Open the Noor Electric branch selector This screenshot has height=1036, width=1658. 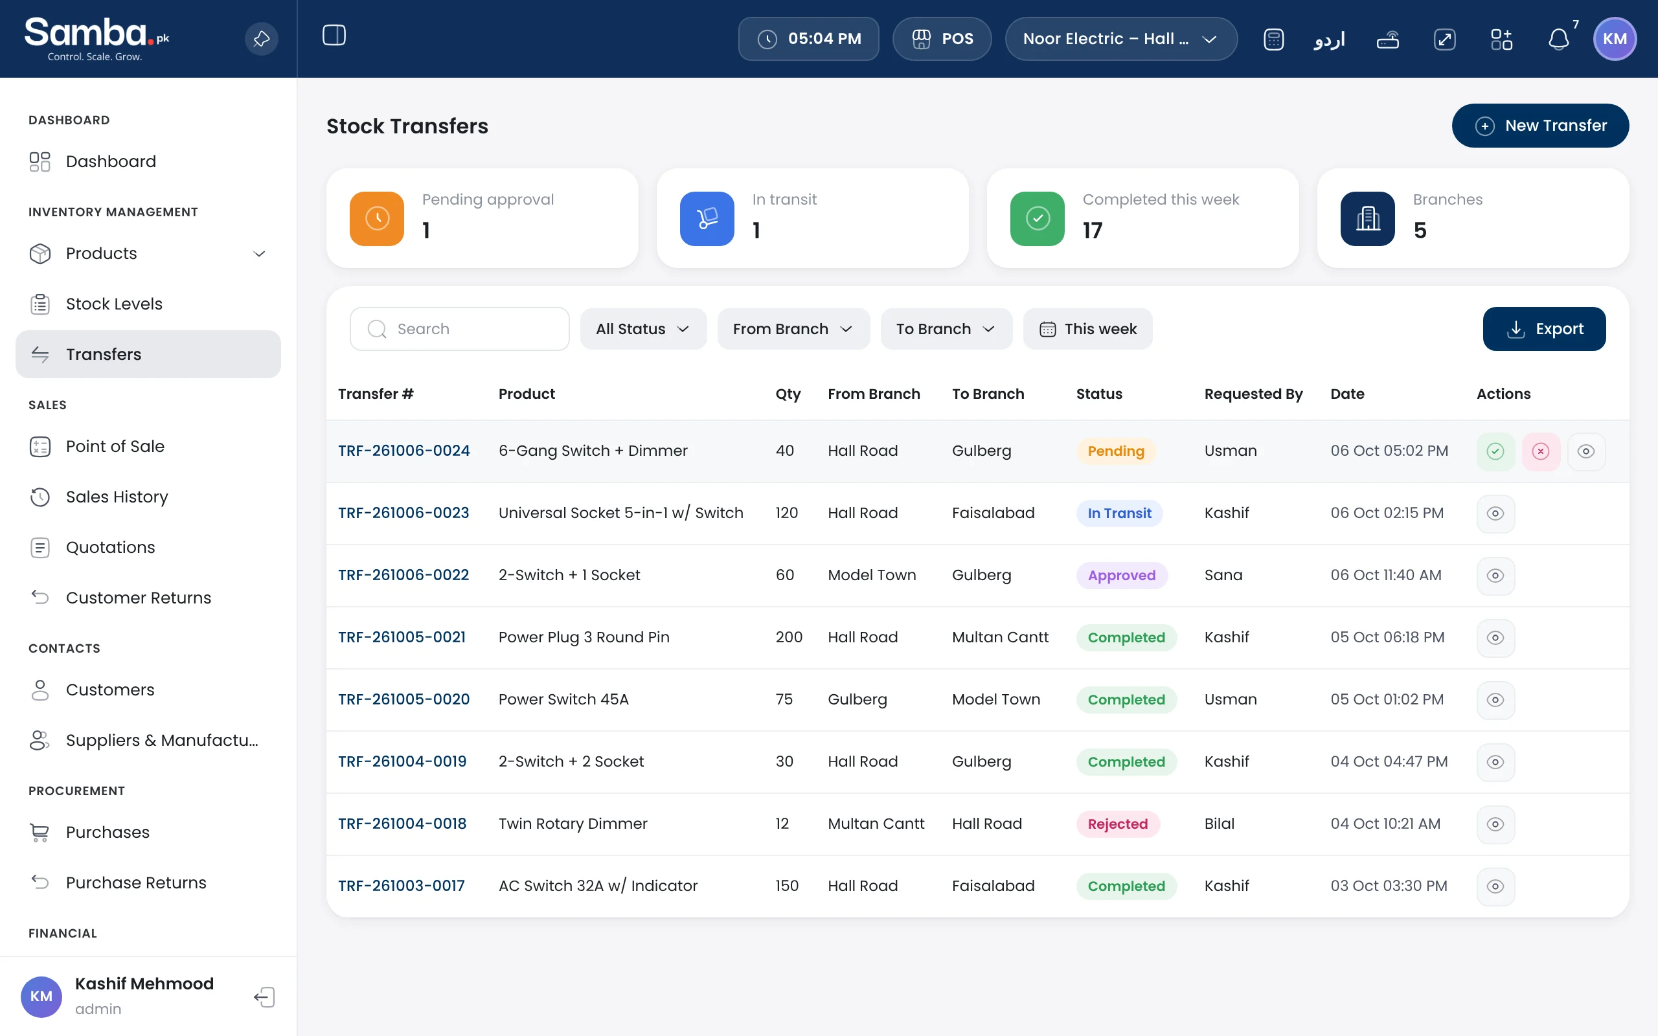[x=1120, y=39]
